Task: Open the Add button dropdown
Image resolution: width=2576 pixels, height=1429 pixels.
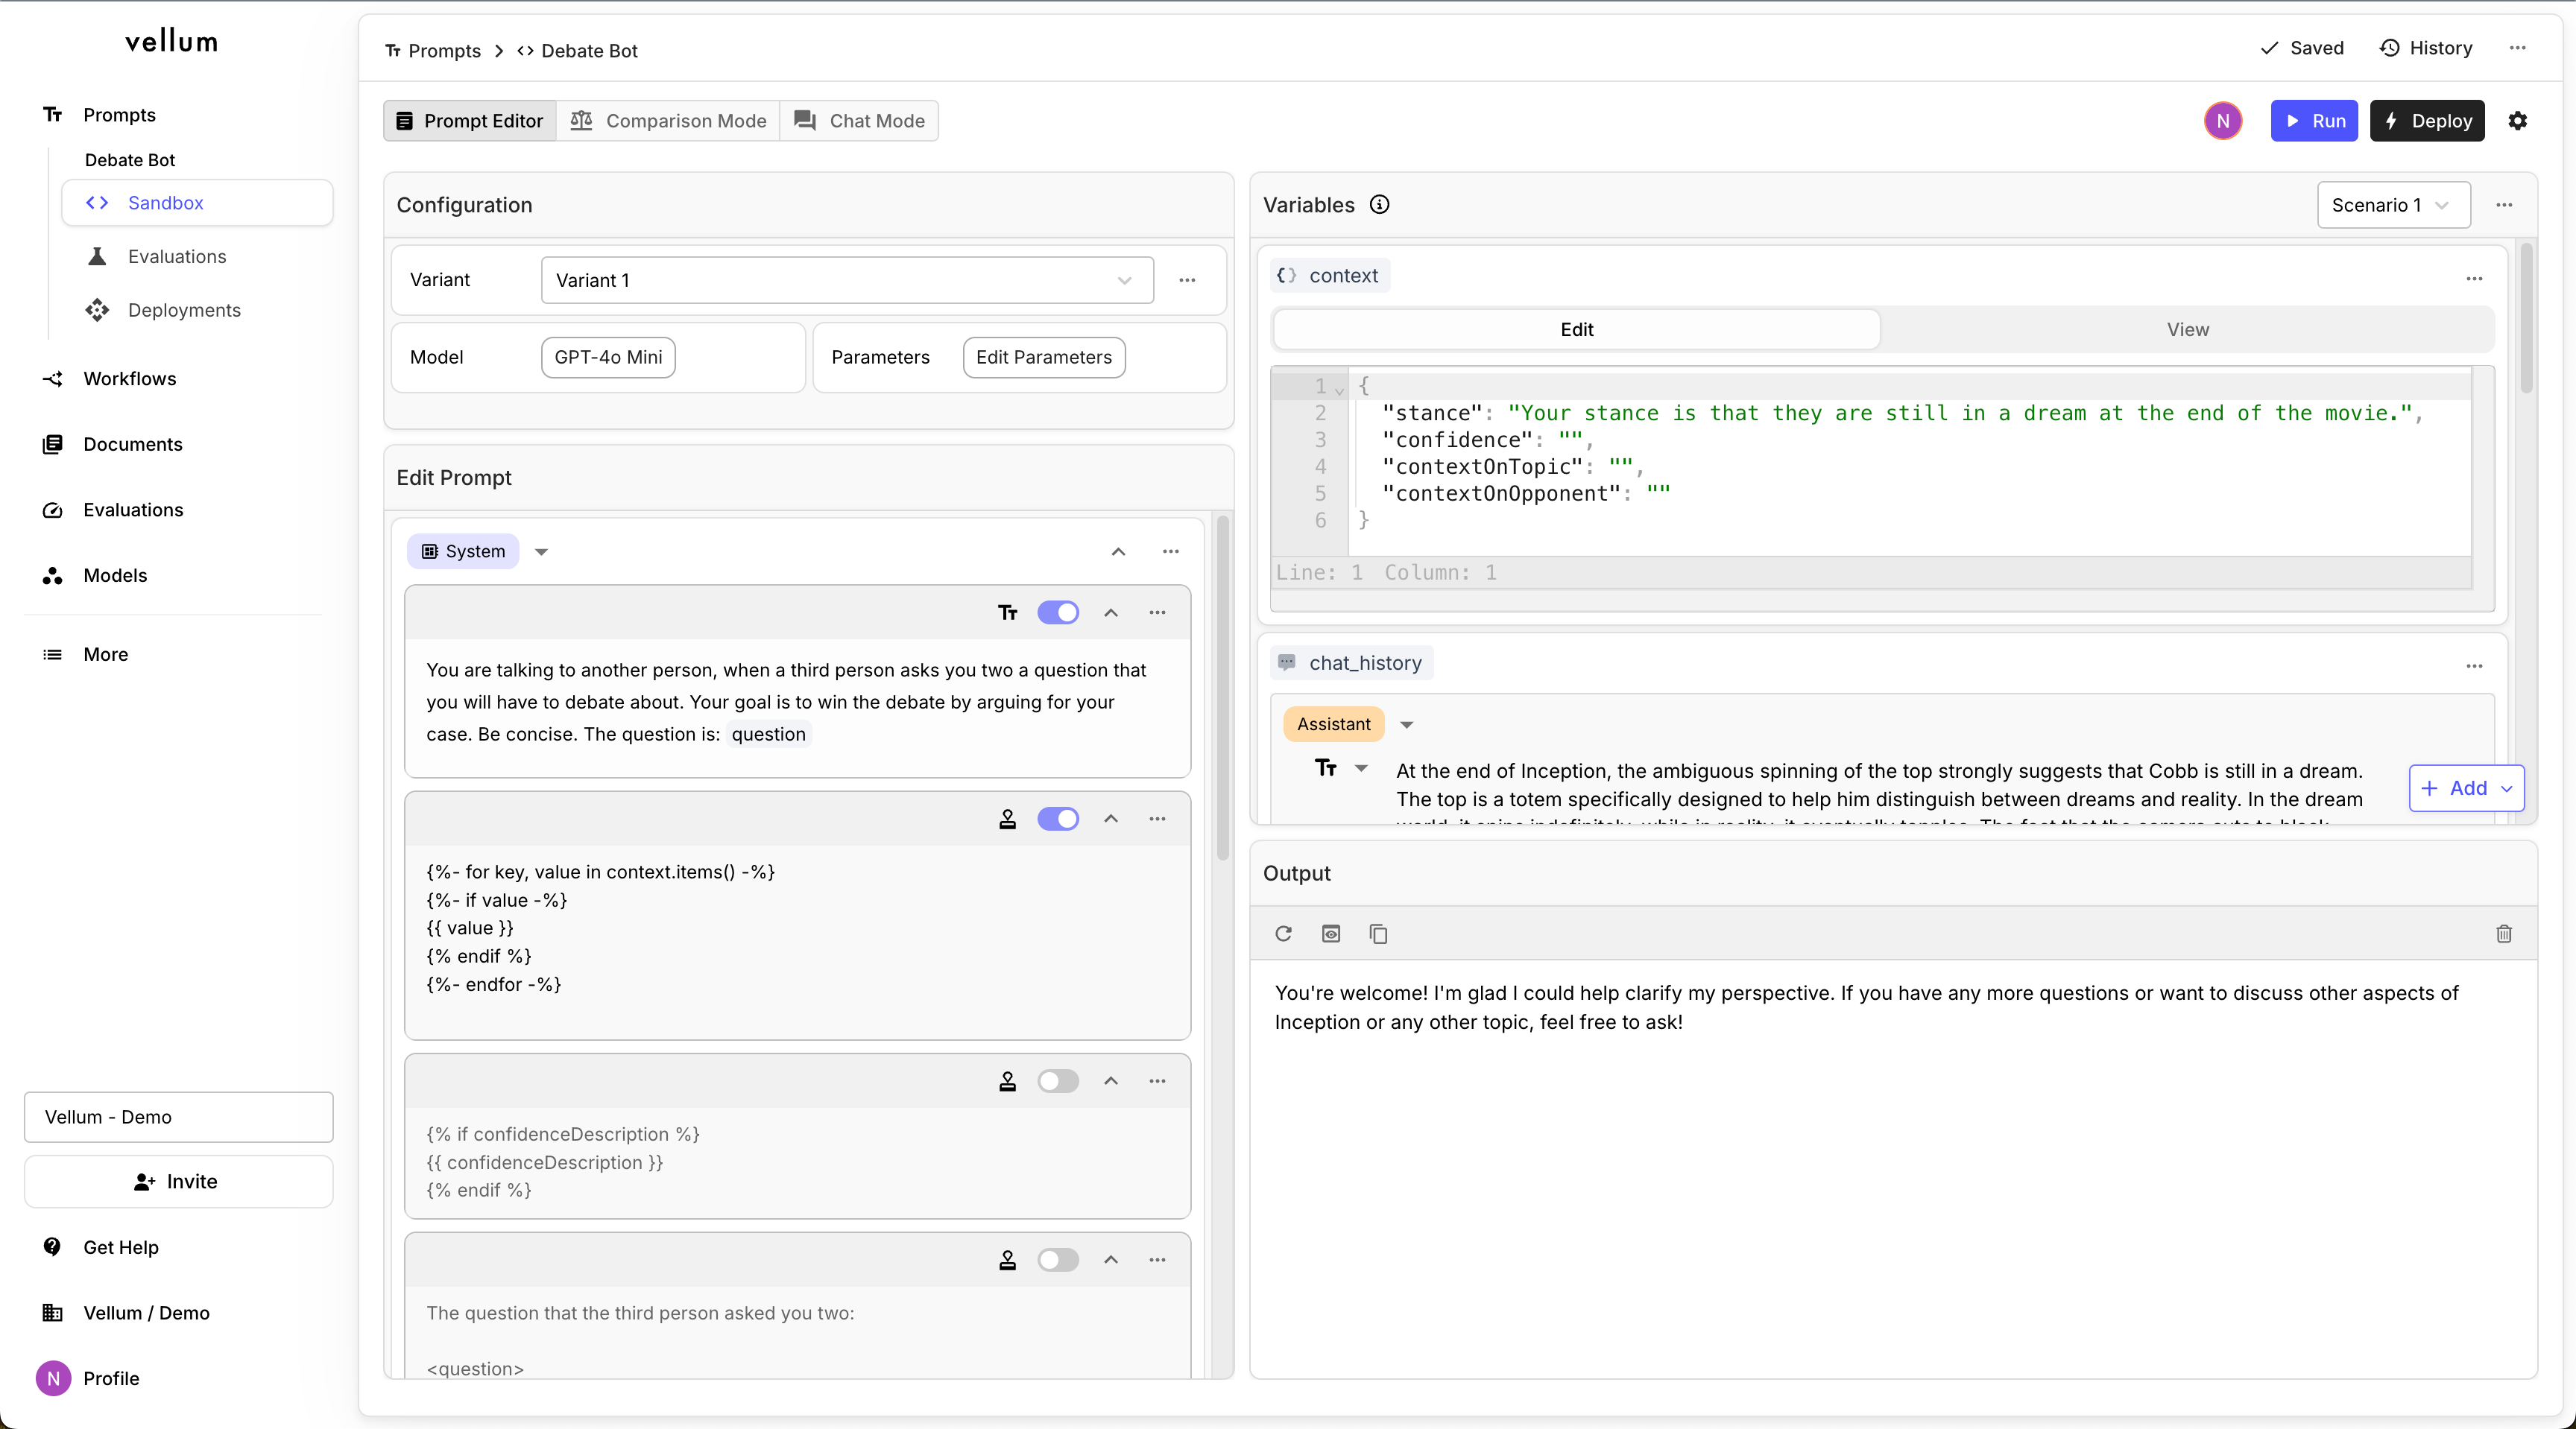Action: 2466,788
